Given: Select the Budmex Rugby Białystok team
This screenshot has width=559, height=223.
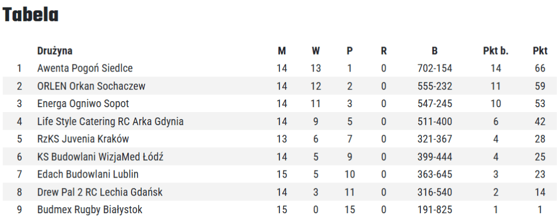Looking at the screenshot, I should click(x=90, y=209).
